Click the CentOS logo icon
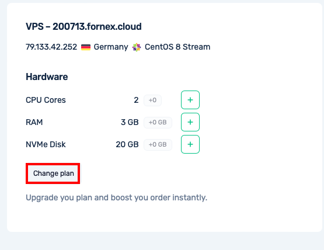Viewport: 324px width, 250px height. point(137,47)
